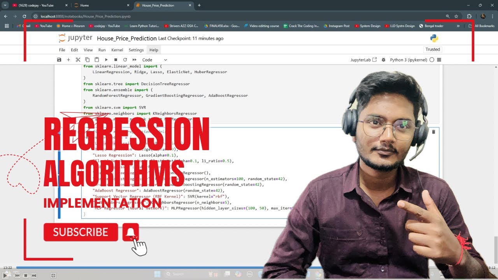Open the Strivers A2Z-DSA bookmark

pos(181,26)
